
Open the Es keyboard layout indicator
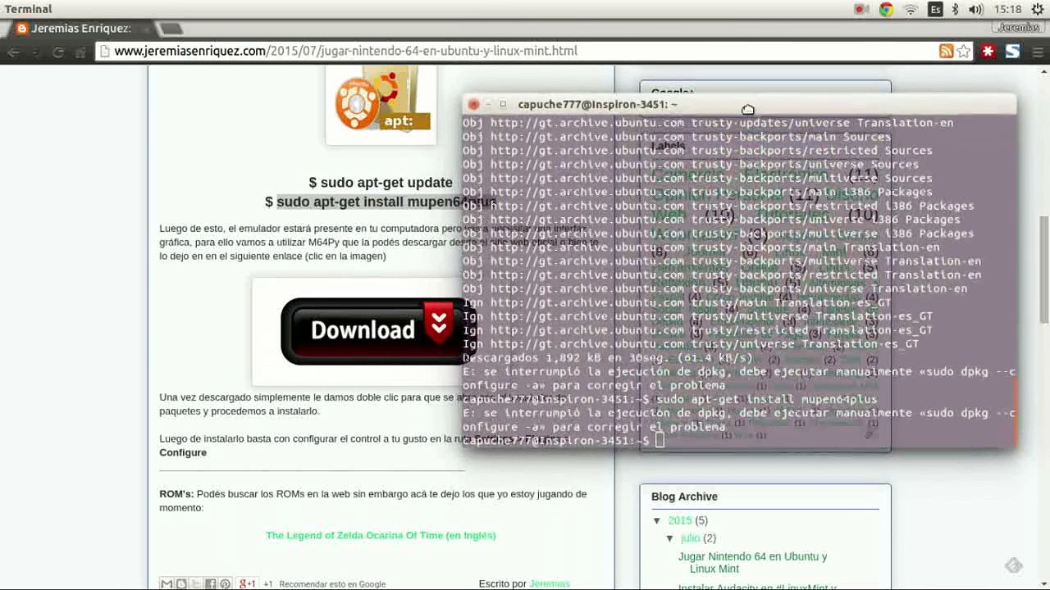point(935,10)
